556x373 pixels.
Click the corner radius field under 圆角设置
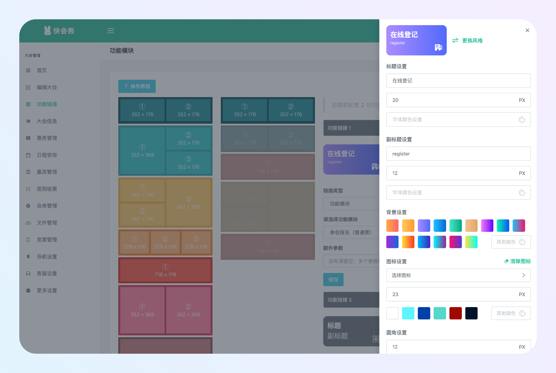pos(458,347)
